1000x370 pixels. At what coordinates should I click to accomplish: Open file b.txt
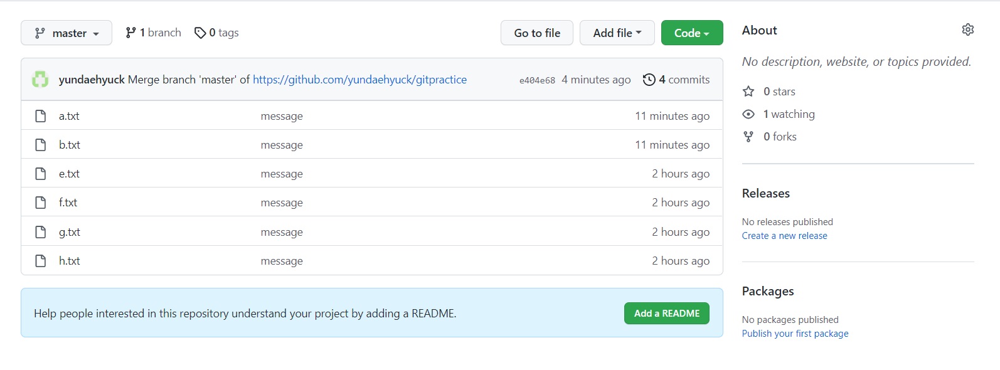70,145
